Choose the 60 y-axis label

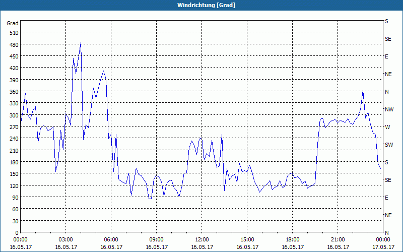pos(16,209)
